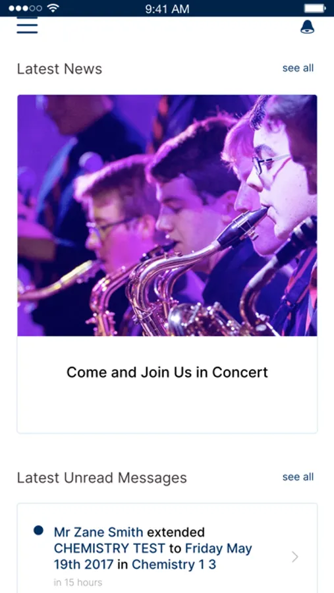Open the CHEMISTRY TEST link
Viewport: 334px width, 593px height.
110,548
